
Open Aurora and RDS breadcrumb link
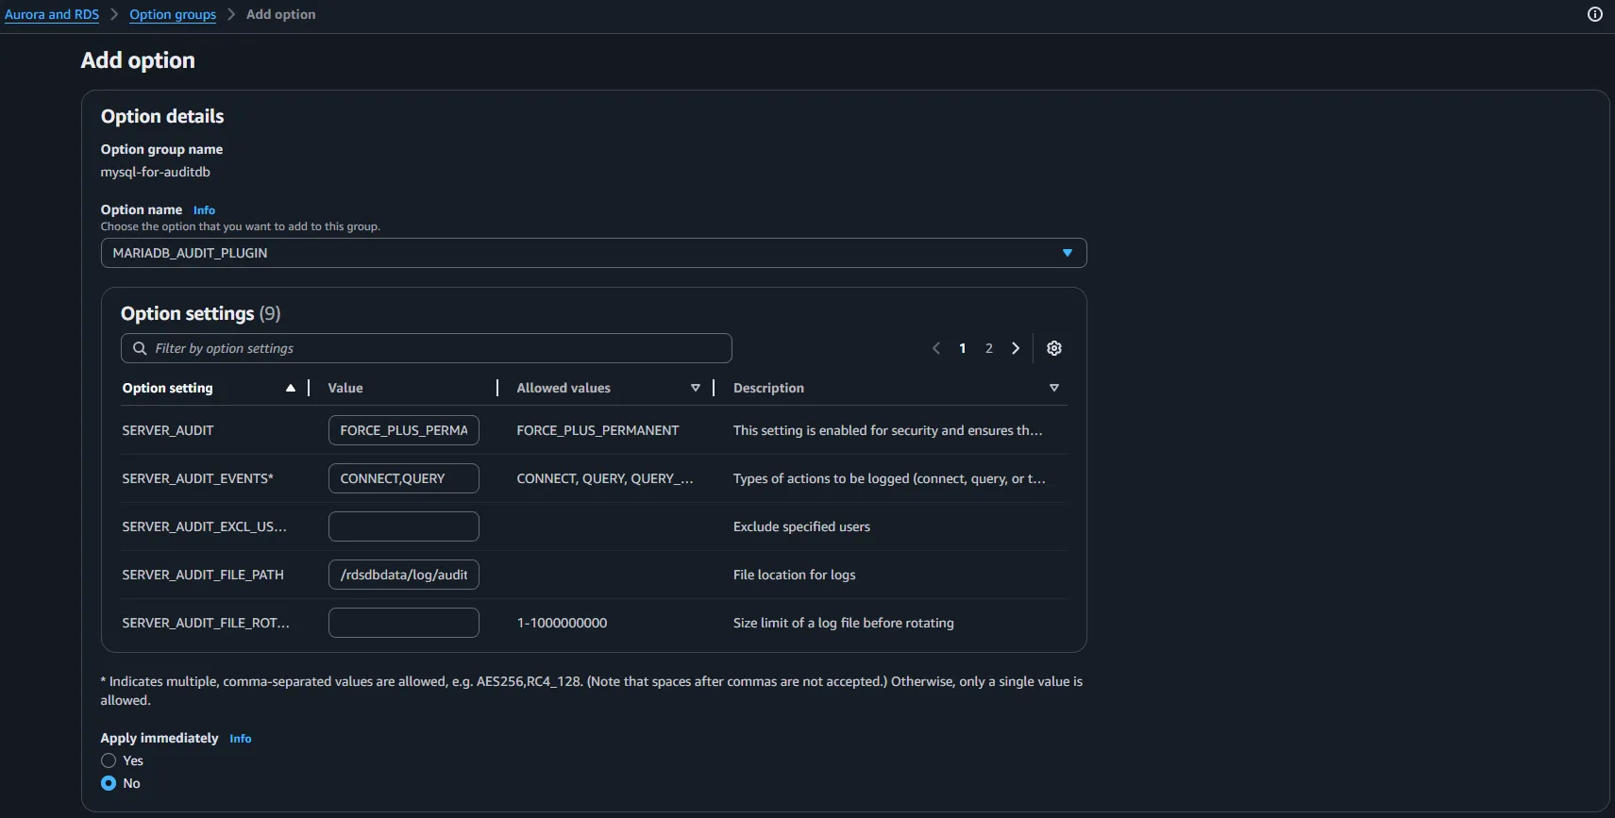coord(52,14)
